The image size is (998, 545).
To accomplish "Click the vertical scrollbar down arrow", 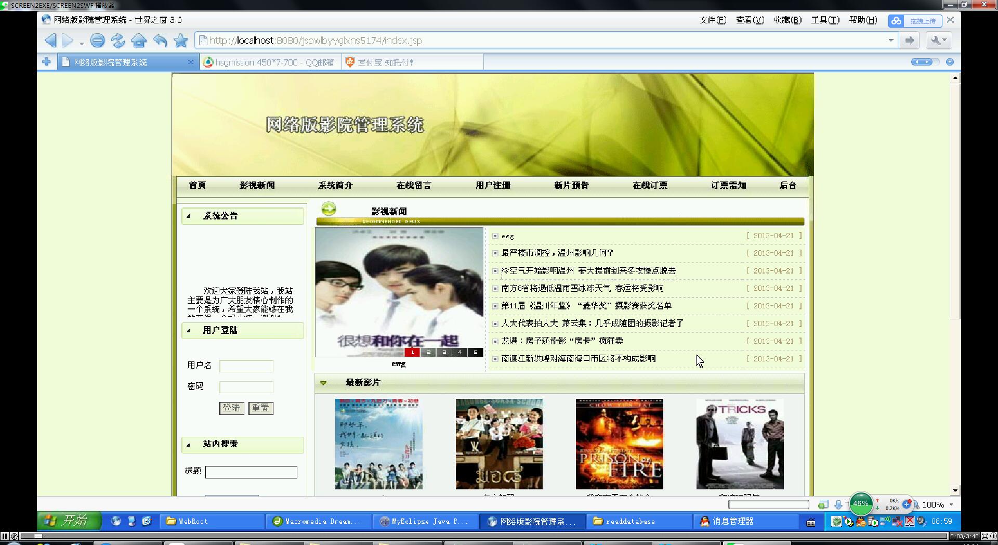I will [x=955, y=490].
